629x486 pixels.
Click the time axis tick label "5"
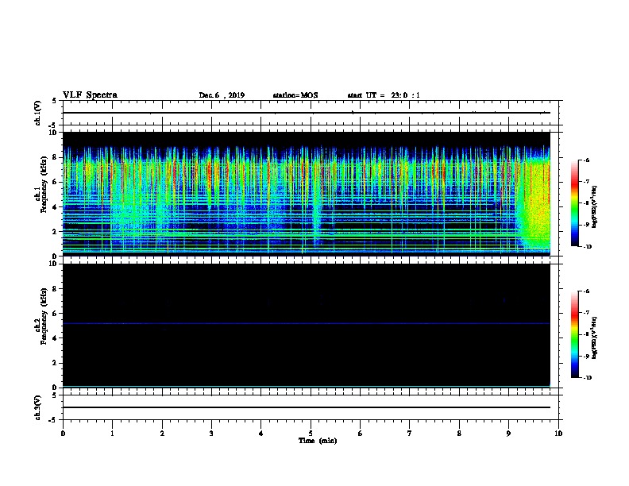point(311,434)
